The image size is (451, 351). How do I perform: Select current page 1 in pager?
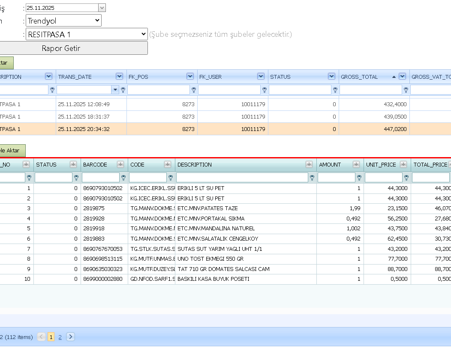[51, 337]
